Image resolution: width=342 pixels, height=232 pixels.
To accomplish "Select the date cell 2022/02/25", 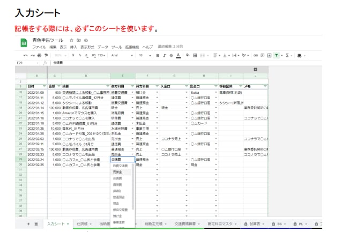I will [x=36, y=165].
